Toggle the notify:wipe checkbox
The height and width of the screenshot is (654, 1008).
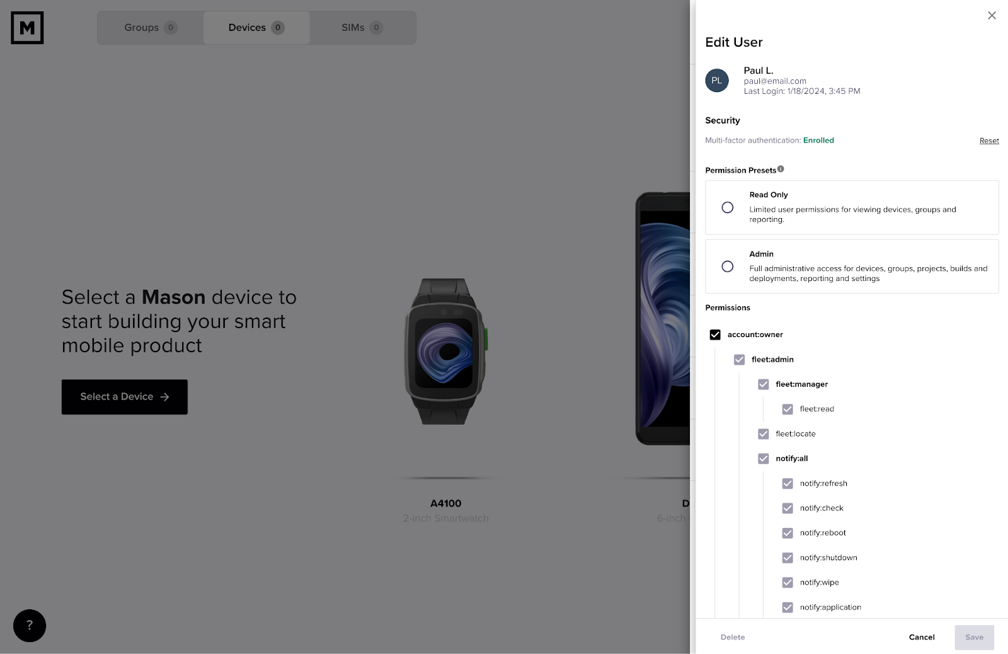pos(787,583)
